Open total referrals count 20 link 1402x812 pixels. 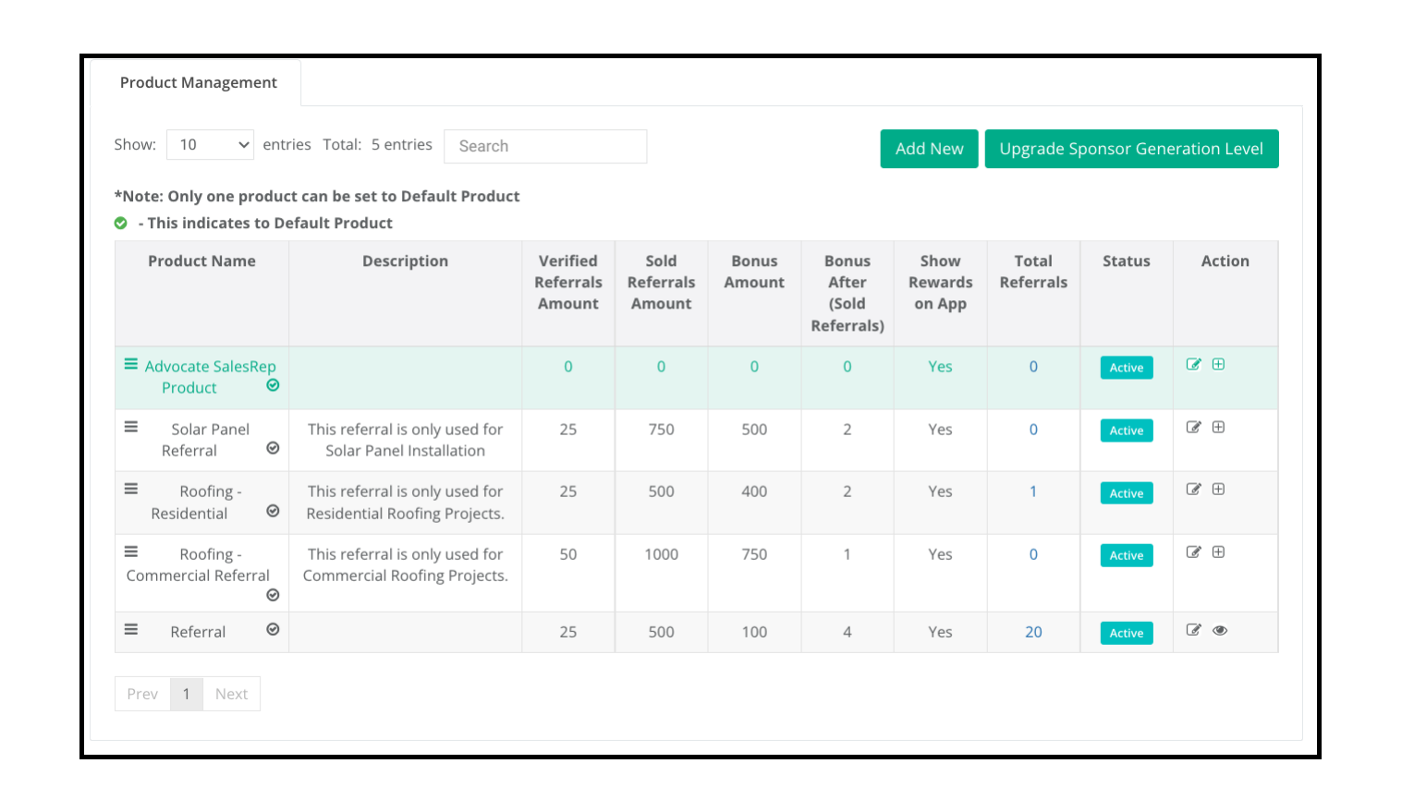pos(1033,632)
